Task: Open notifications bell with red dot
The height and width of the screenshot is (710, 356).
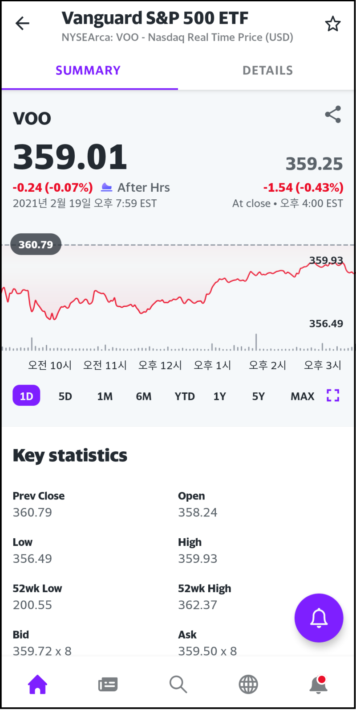Action: click(319, 684)
